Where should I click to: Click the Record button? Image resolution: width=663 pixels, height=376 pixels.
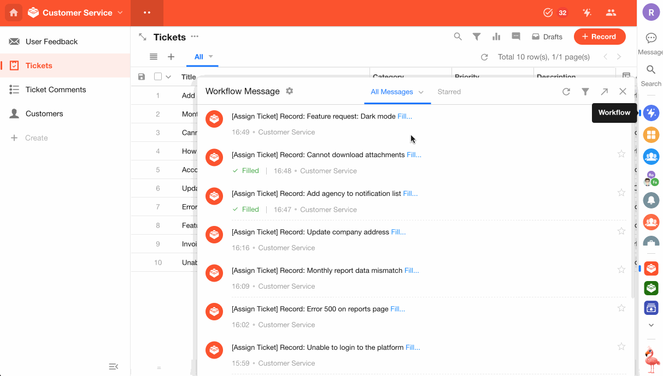tap(599, 37)
